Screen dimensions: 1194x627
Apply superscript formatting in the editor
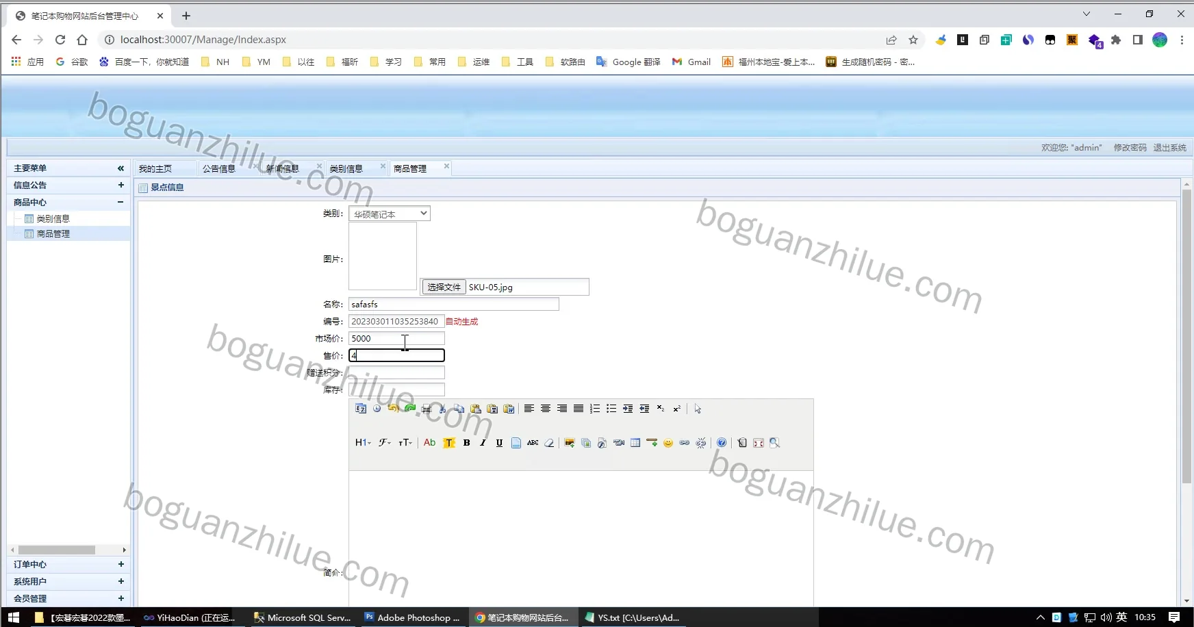pos(677,409)
